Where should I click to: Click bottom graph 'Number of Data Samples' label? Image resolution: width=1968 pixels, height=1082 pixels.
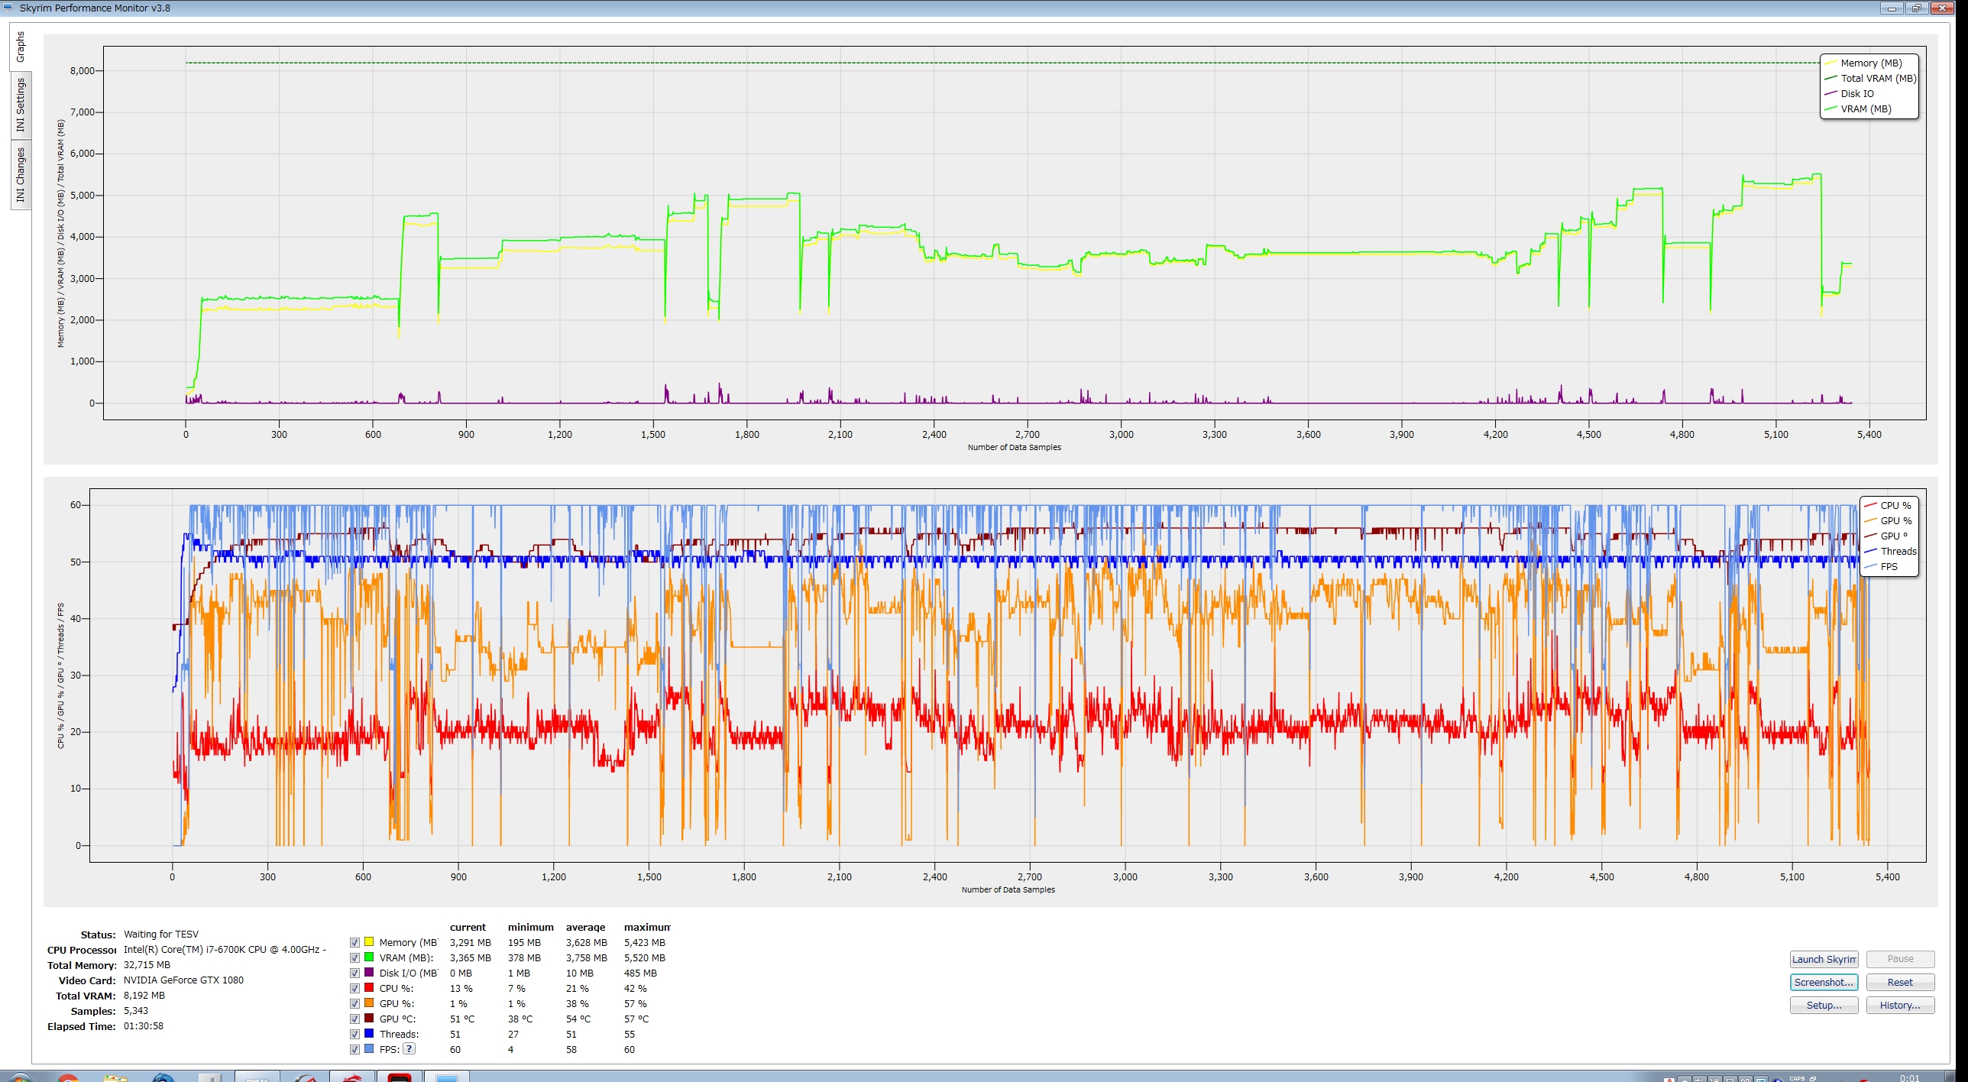(x=1008, y=889)
